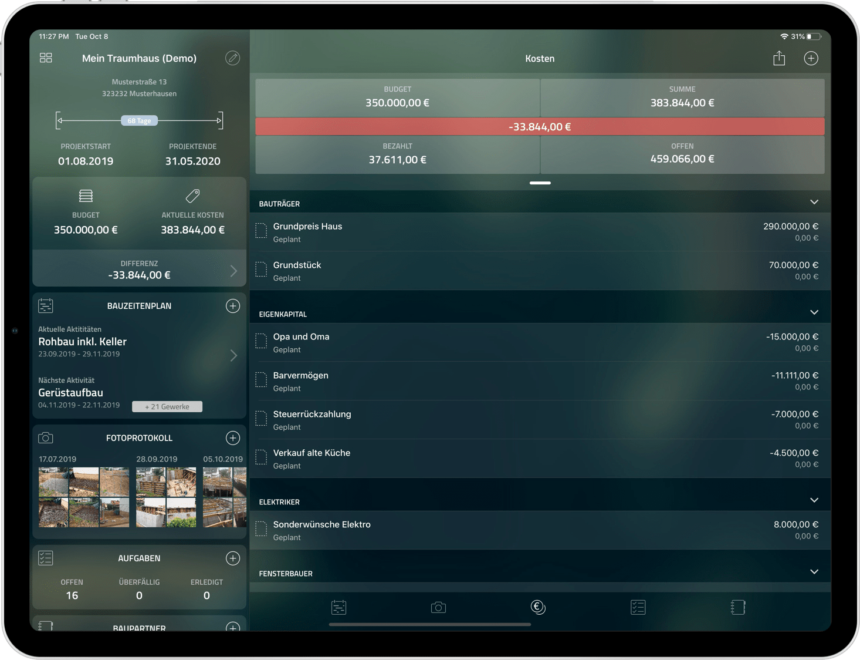Collapse the Elektriker section
Image resolution: width=860 pixels, height=660 pixels.
point(814,501)
